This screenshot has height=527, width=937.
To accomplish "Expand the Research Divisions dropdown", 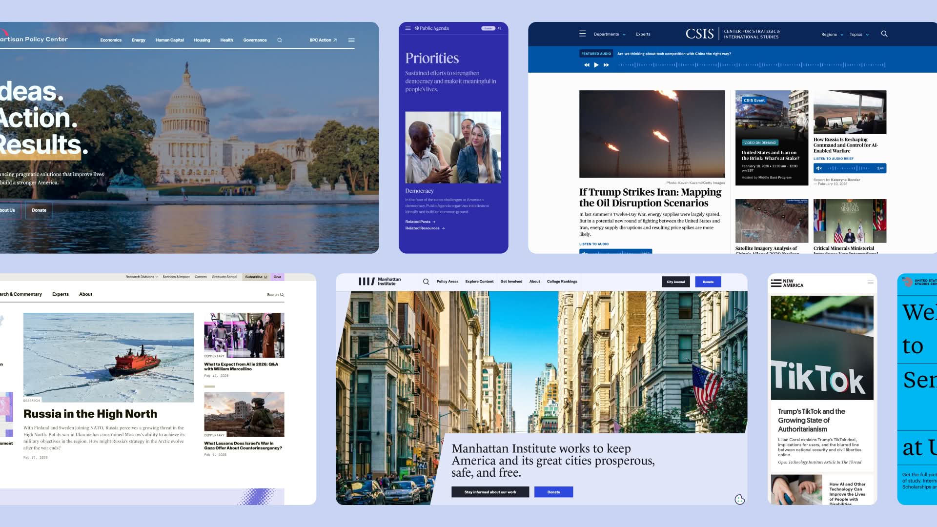I will [x=142, y=277].
